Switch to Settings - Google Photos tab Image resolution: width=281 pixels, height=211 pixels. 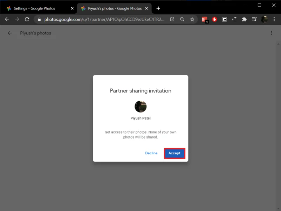point(38,8)
